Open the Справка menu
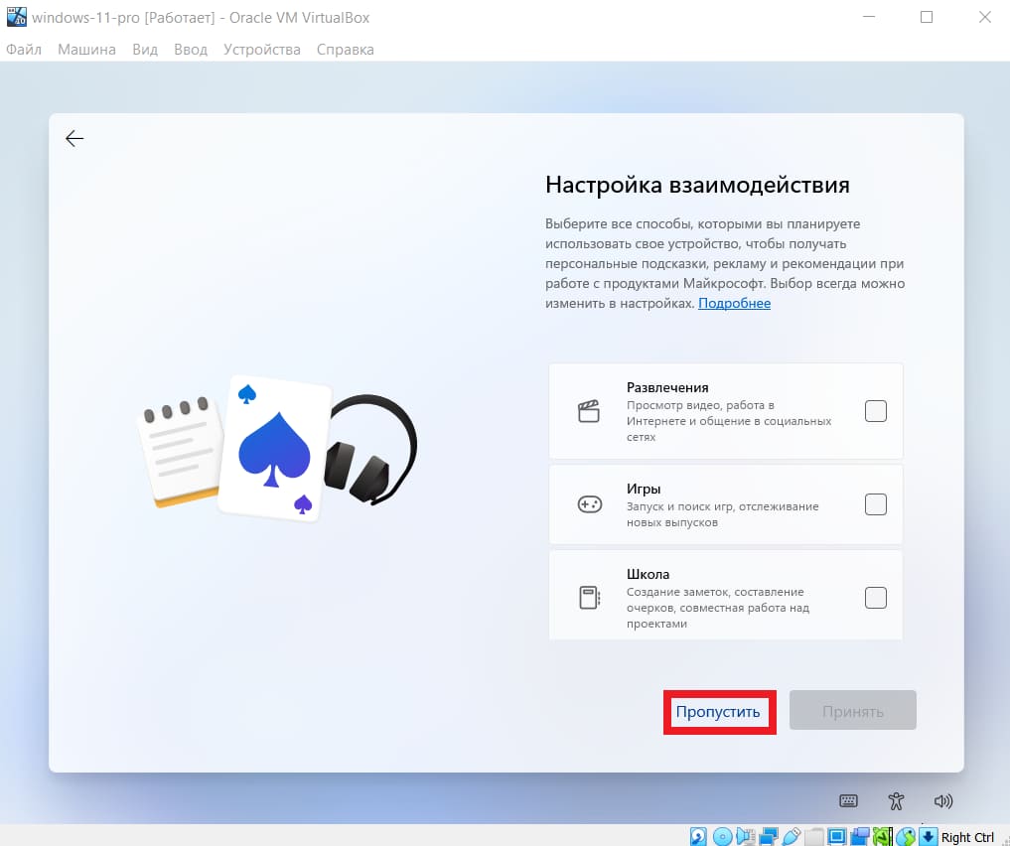Screen dimensions: 1010x846 pyautogui.click(x=346, y=50)
